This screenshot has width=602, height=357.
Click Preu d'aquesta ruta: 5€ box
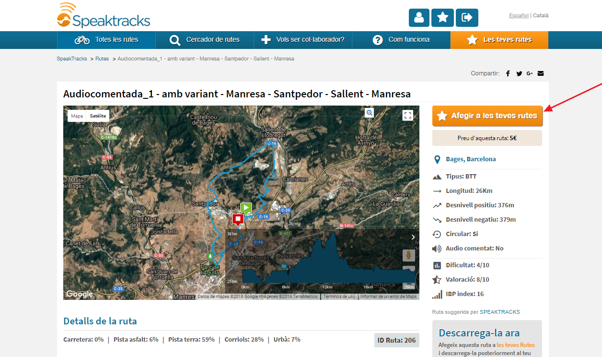pos(487,138)
